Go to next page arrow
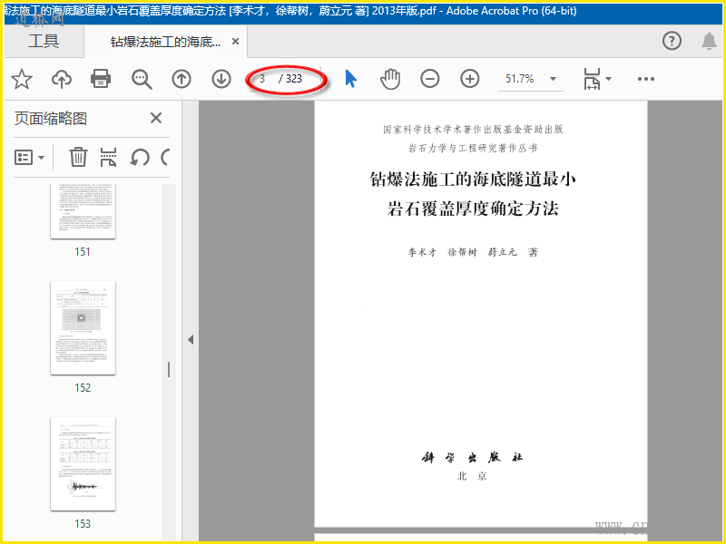The image size is (726, 544). (x=221, y=79)
